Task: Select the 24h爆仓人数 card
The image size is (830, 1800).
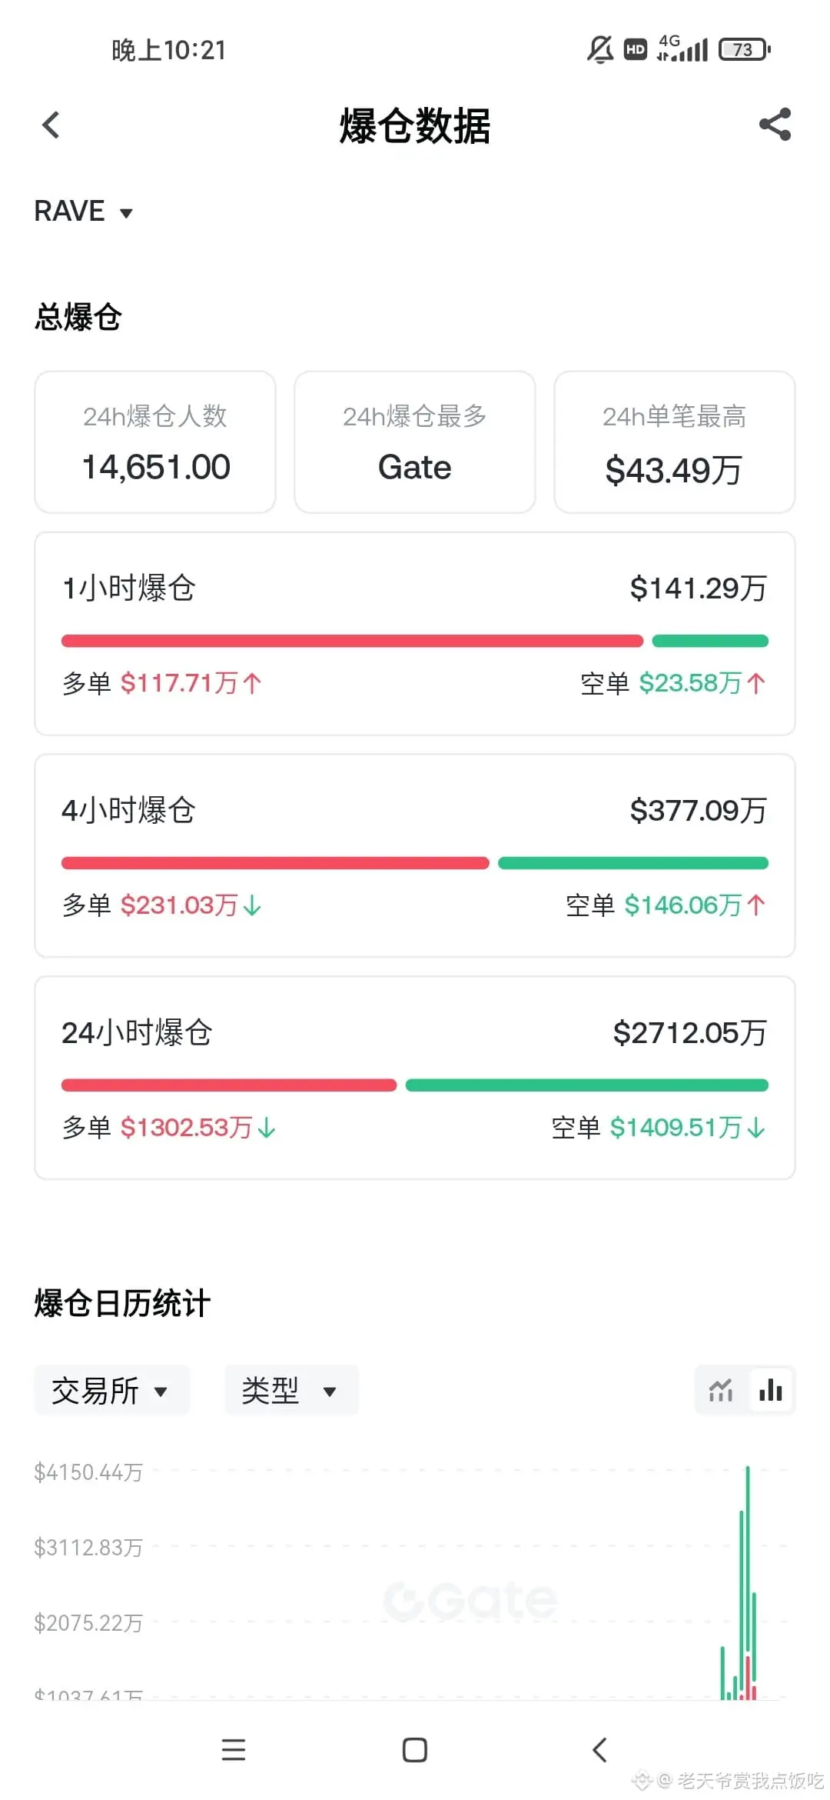Action: coord(155,442)
